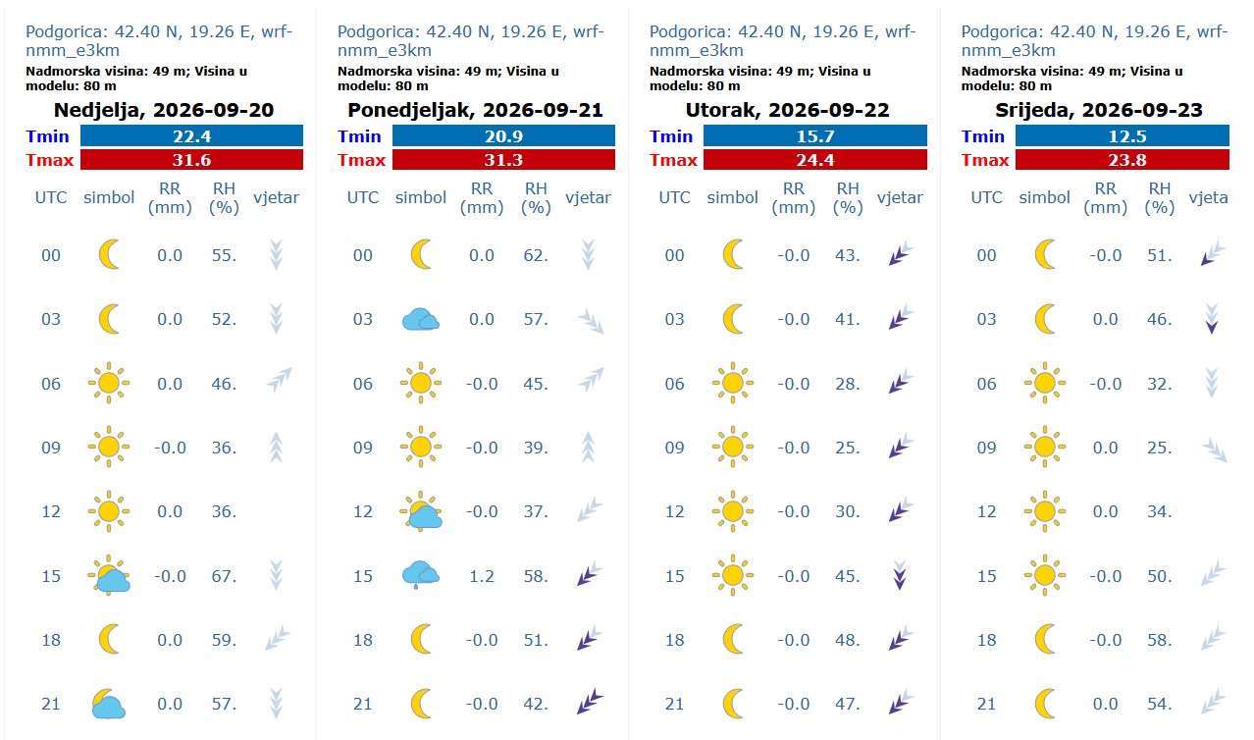
Task: Click the wind arrow at 03 UTC Srijeda
Action: (x=1213, y=319)
